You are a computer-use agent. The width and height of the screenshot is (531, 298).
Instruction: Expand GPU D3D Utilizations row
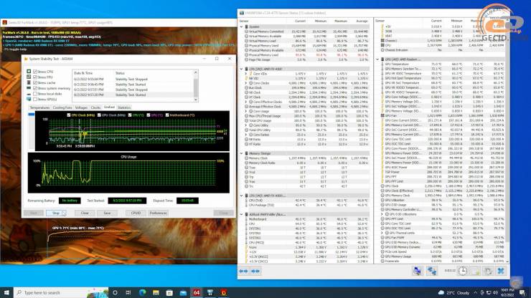[x=382, y=214]
